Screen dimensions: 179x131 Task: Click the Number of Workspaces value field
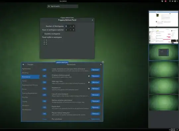click(x=67, y=26)
